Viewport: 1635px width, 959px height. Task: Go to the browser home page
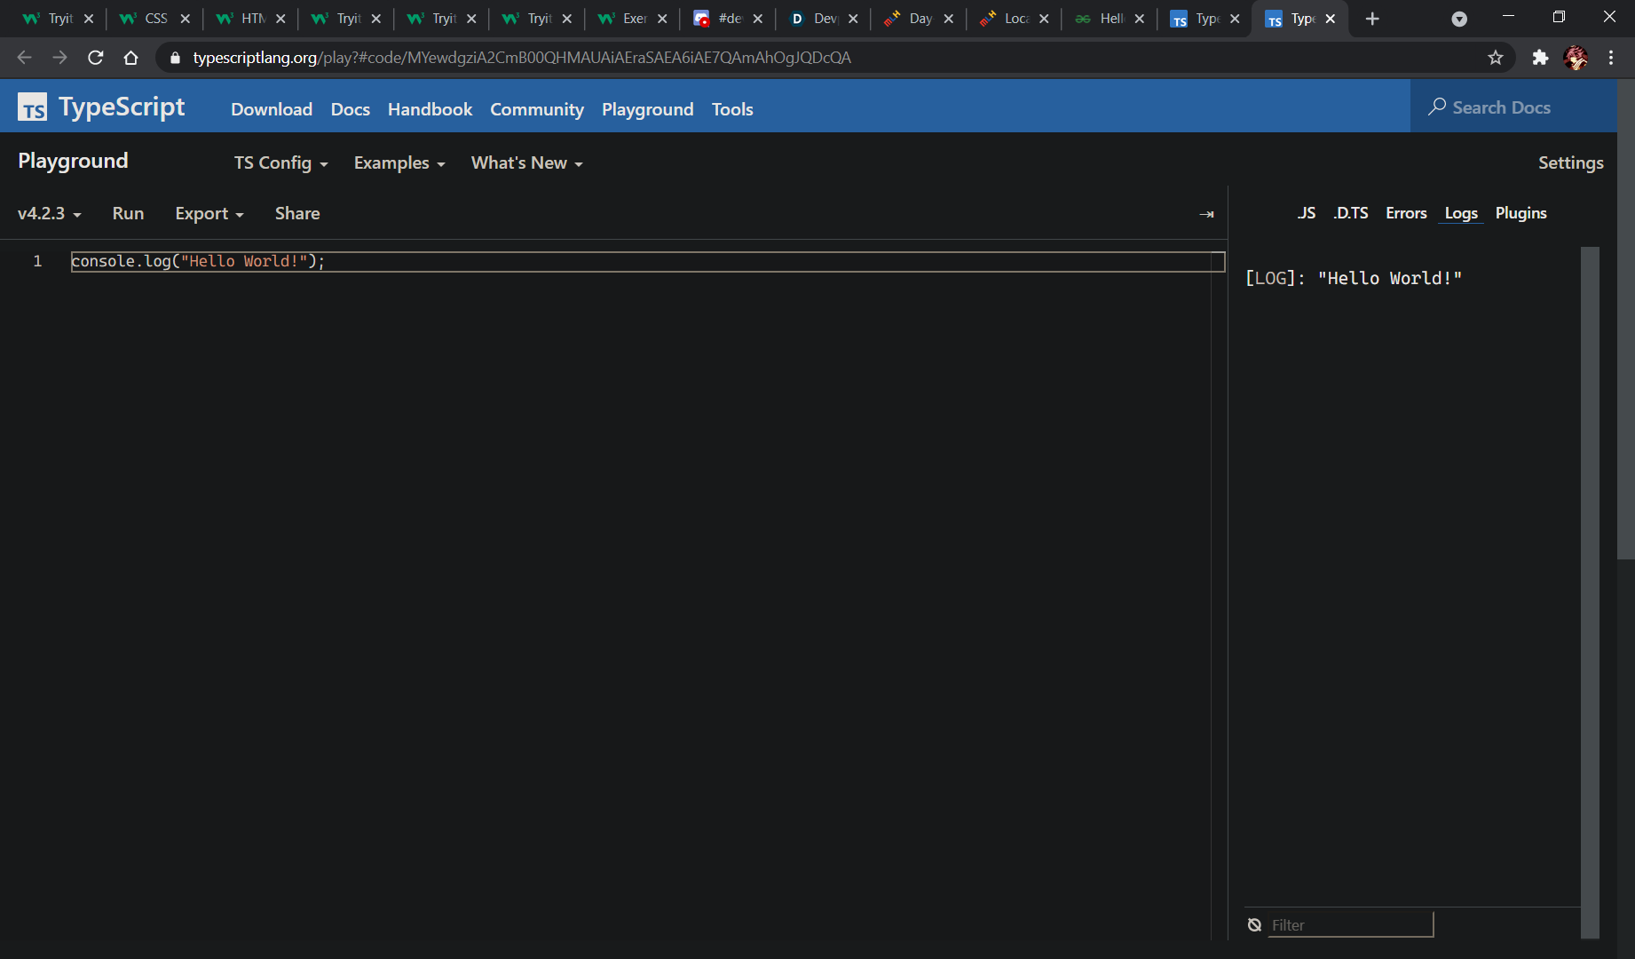130,58
